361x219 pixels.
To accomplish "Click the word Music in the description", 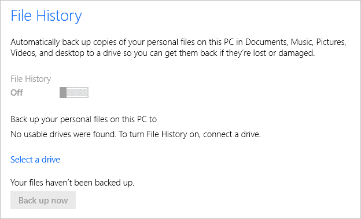I will coord(301,42).
